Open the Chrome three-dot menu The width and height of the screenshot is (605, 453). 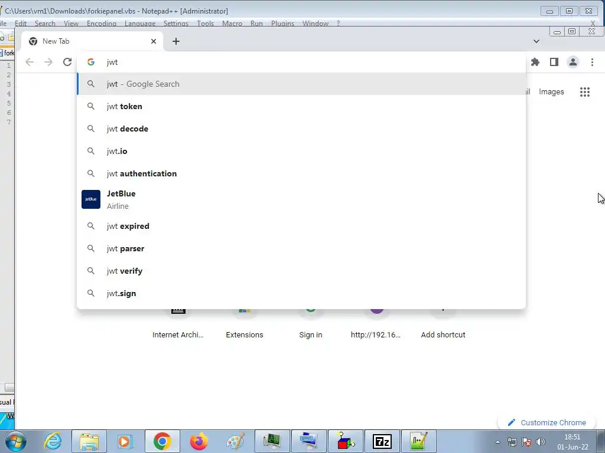[592, 62]
